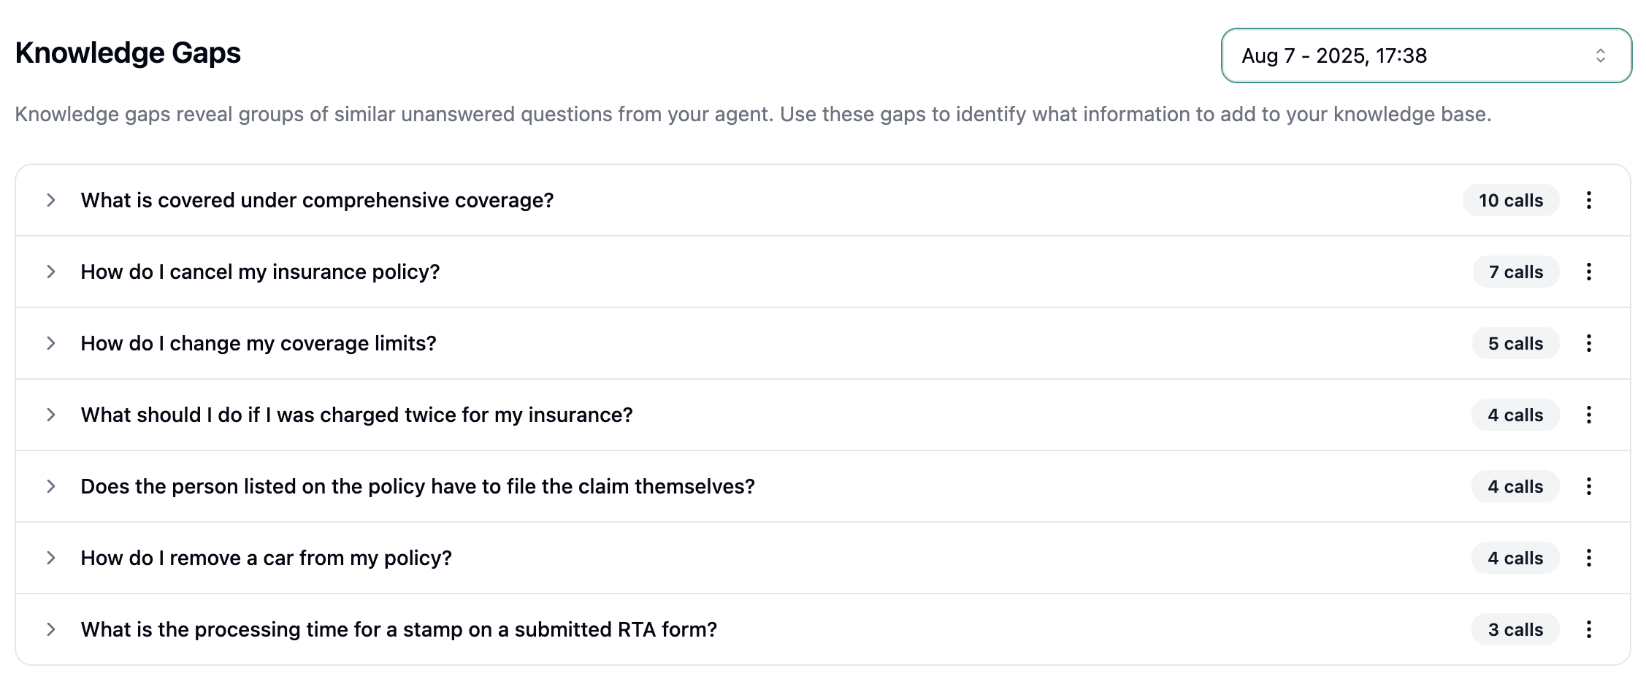Open kebab menu for file the claim row
Image resolution: width=1646 pixels, height=695 pixels.
pyautogui.click(x=1588, y=486)
